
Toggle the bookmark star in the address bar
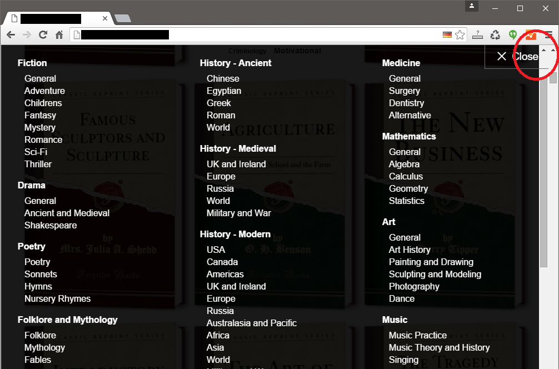click(x=460, y=34)
